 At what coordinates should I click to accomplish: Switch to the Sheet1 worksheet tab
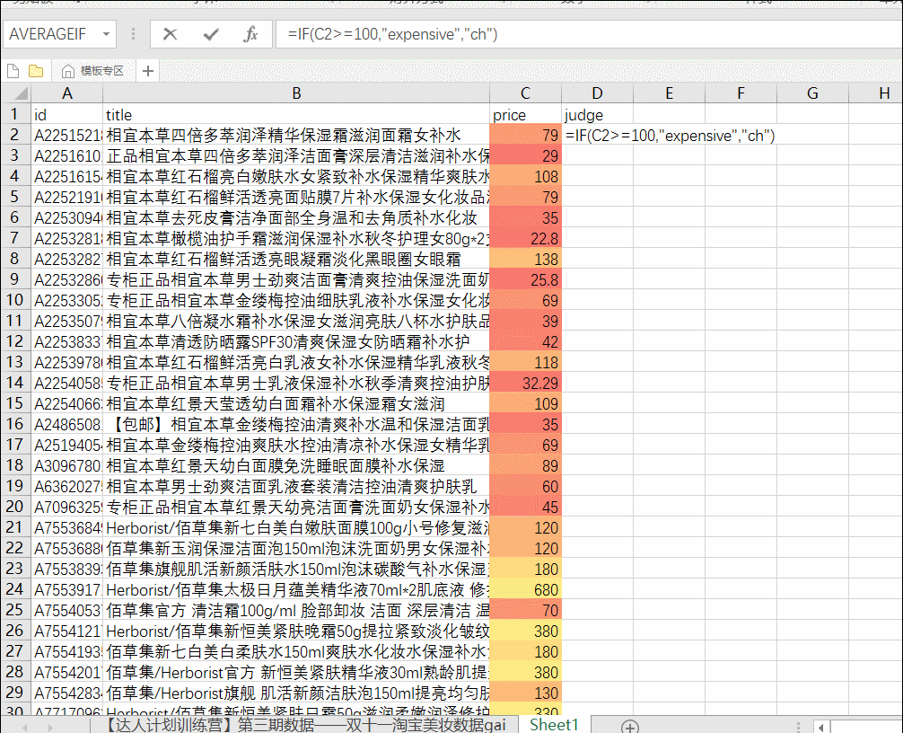point(554,724)
